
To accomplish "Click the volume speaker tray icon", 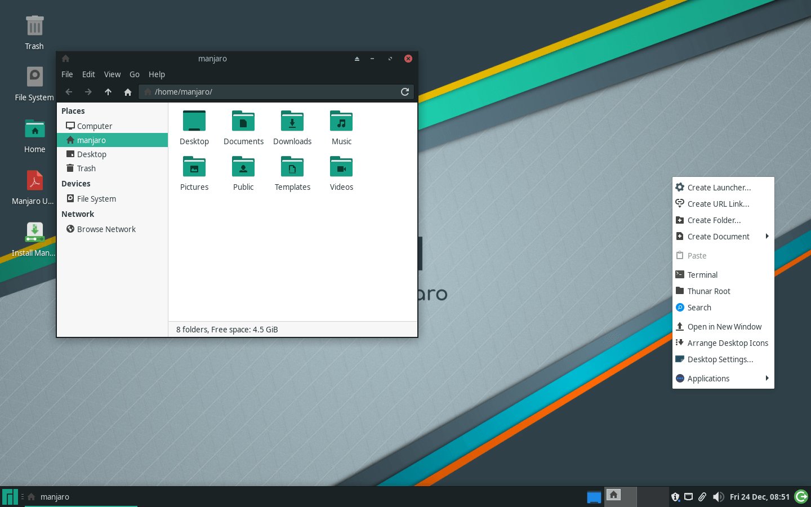I will 718,497.
